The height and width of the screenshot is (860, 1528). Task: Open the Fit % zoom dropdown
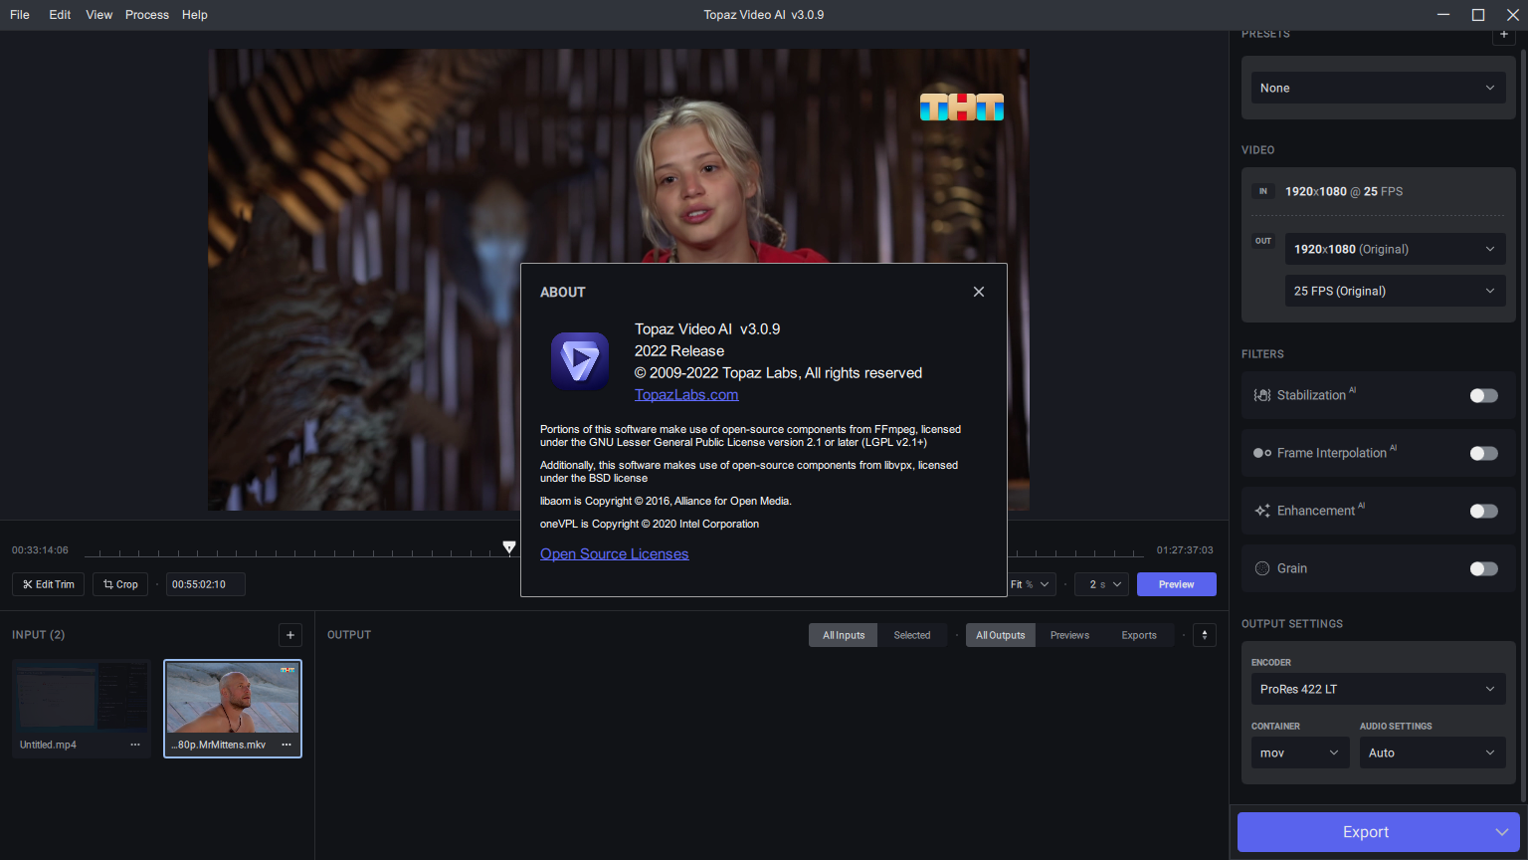point(1031,584)
